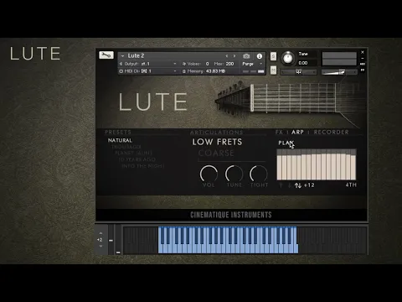Select the TROUBADIX preset
The height and width of the screenshot is (302, 402).
click(x=126, y=147)
